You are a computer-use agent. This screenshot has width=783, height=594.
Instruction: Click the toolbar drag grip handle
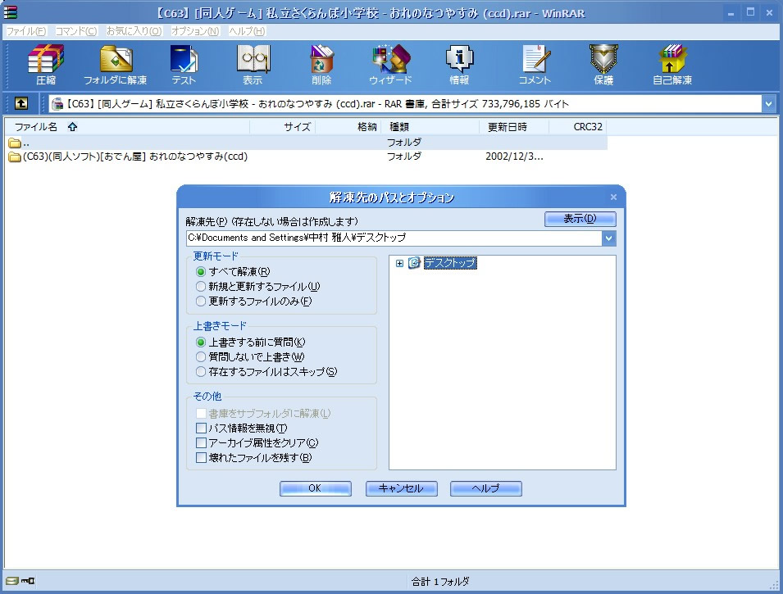pos(7,65)
